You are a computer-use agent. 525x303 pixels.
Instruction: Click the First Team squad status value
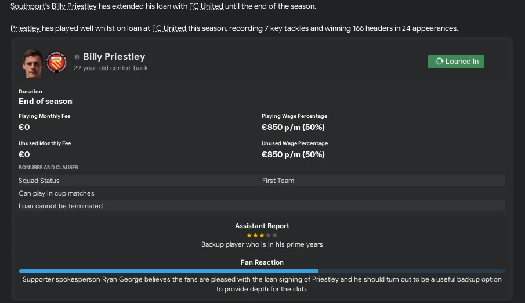278,181
